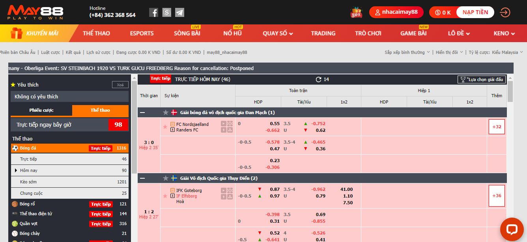Open the Telegram channel icon
The height and width of the screenshot is (242, 527).
(x=179, y=13)
